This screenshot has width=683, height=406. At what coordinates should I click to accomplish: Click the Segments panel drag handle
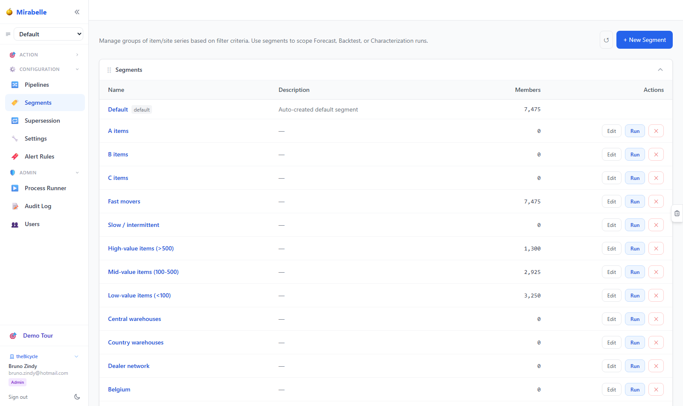pos(109,70)
